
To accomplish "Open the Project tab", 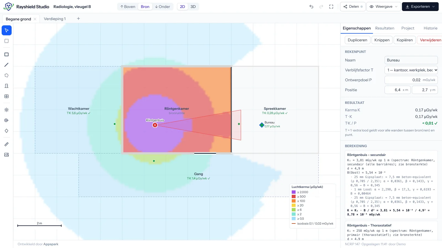I will [408, 28].
